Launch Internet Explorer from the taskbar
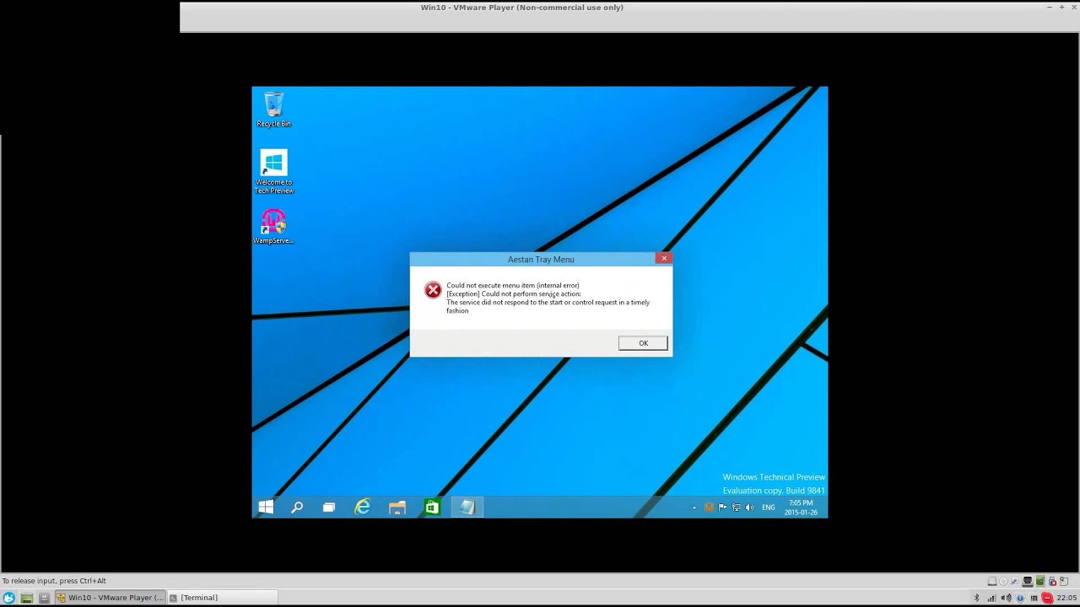The image size is (1080, 607). 363,507
